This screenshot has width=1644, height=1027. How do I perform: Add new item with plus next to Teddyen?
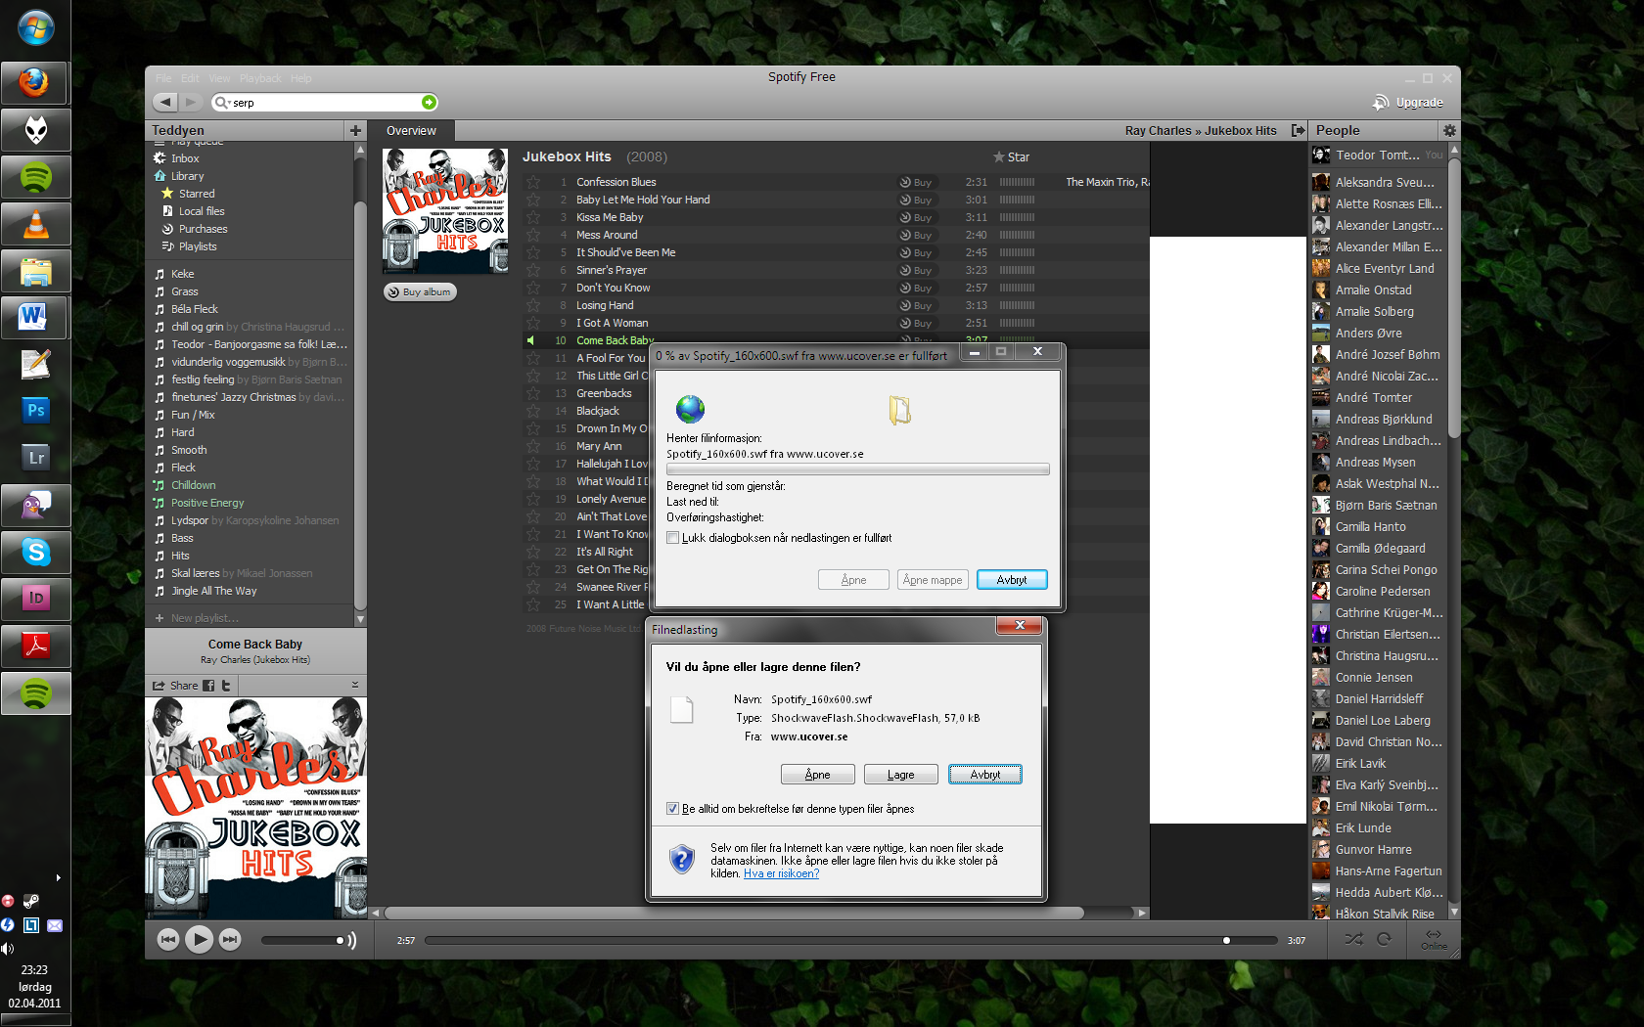pos(355,130)
